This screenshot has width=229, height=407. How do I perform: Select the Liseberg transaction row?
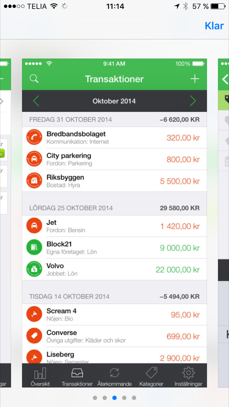pos(114,355)
